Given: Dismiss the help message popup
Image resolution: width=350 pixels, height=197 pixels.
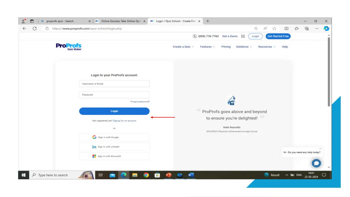Looking at the screenshot, I should tap(320, 149).
